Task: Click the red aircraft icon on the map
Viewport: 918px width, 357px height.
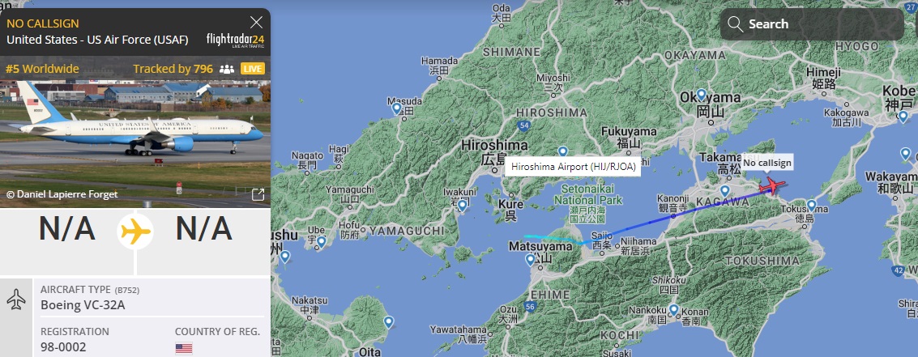Action: [771, 186]
